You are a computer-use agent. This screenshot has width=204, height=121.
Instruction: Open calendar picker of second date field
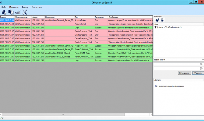coord(201,68)
